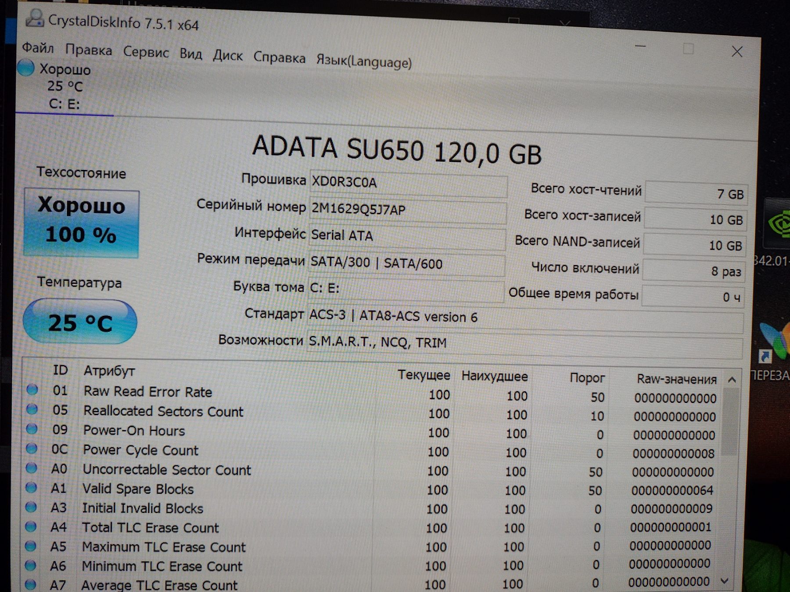This screenshot has height=592, width=790.
Task: Click the CrystalDiskInfo title bar app icon
Action: 35,18
